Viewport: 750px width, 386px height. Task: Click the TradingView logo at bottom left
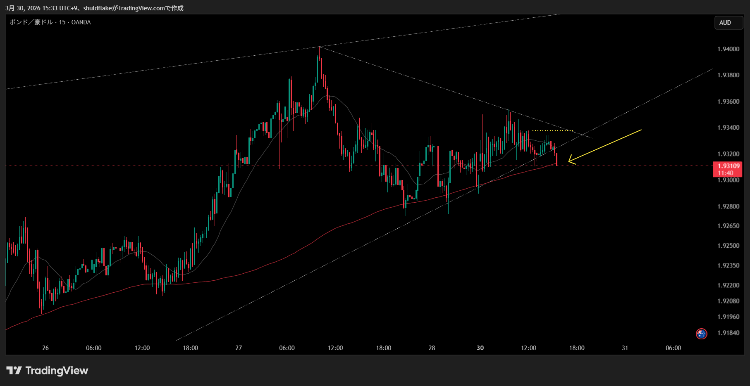[47, 370]
